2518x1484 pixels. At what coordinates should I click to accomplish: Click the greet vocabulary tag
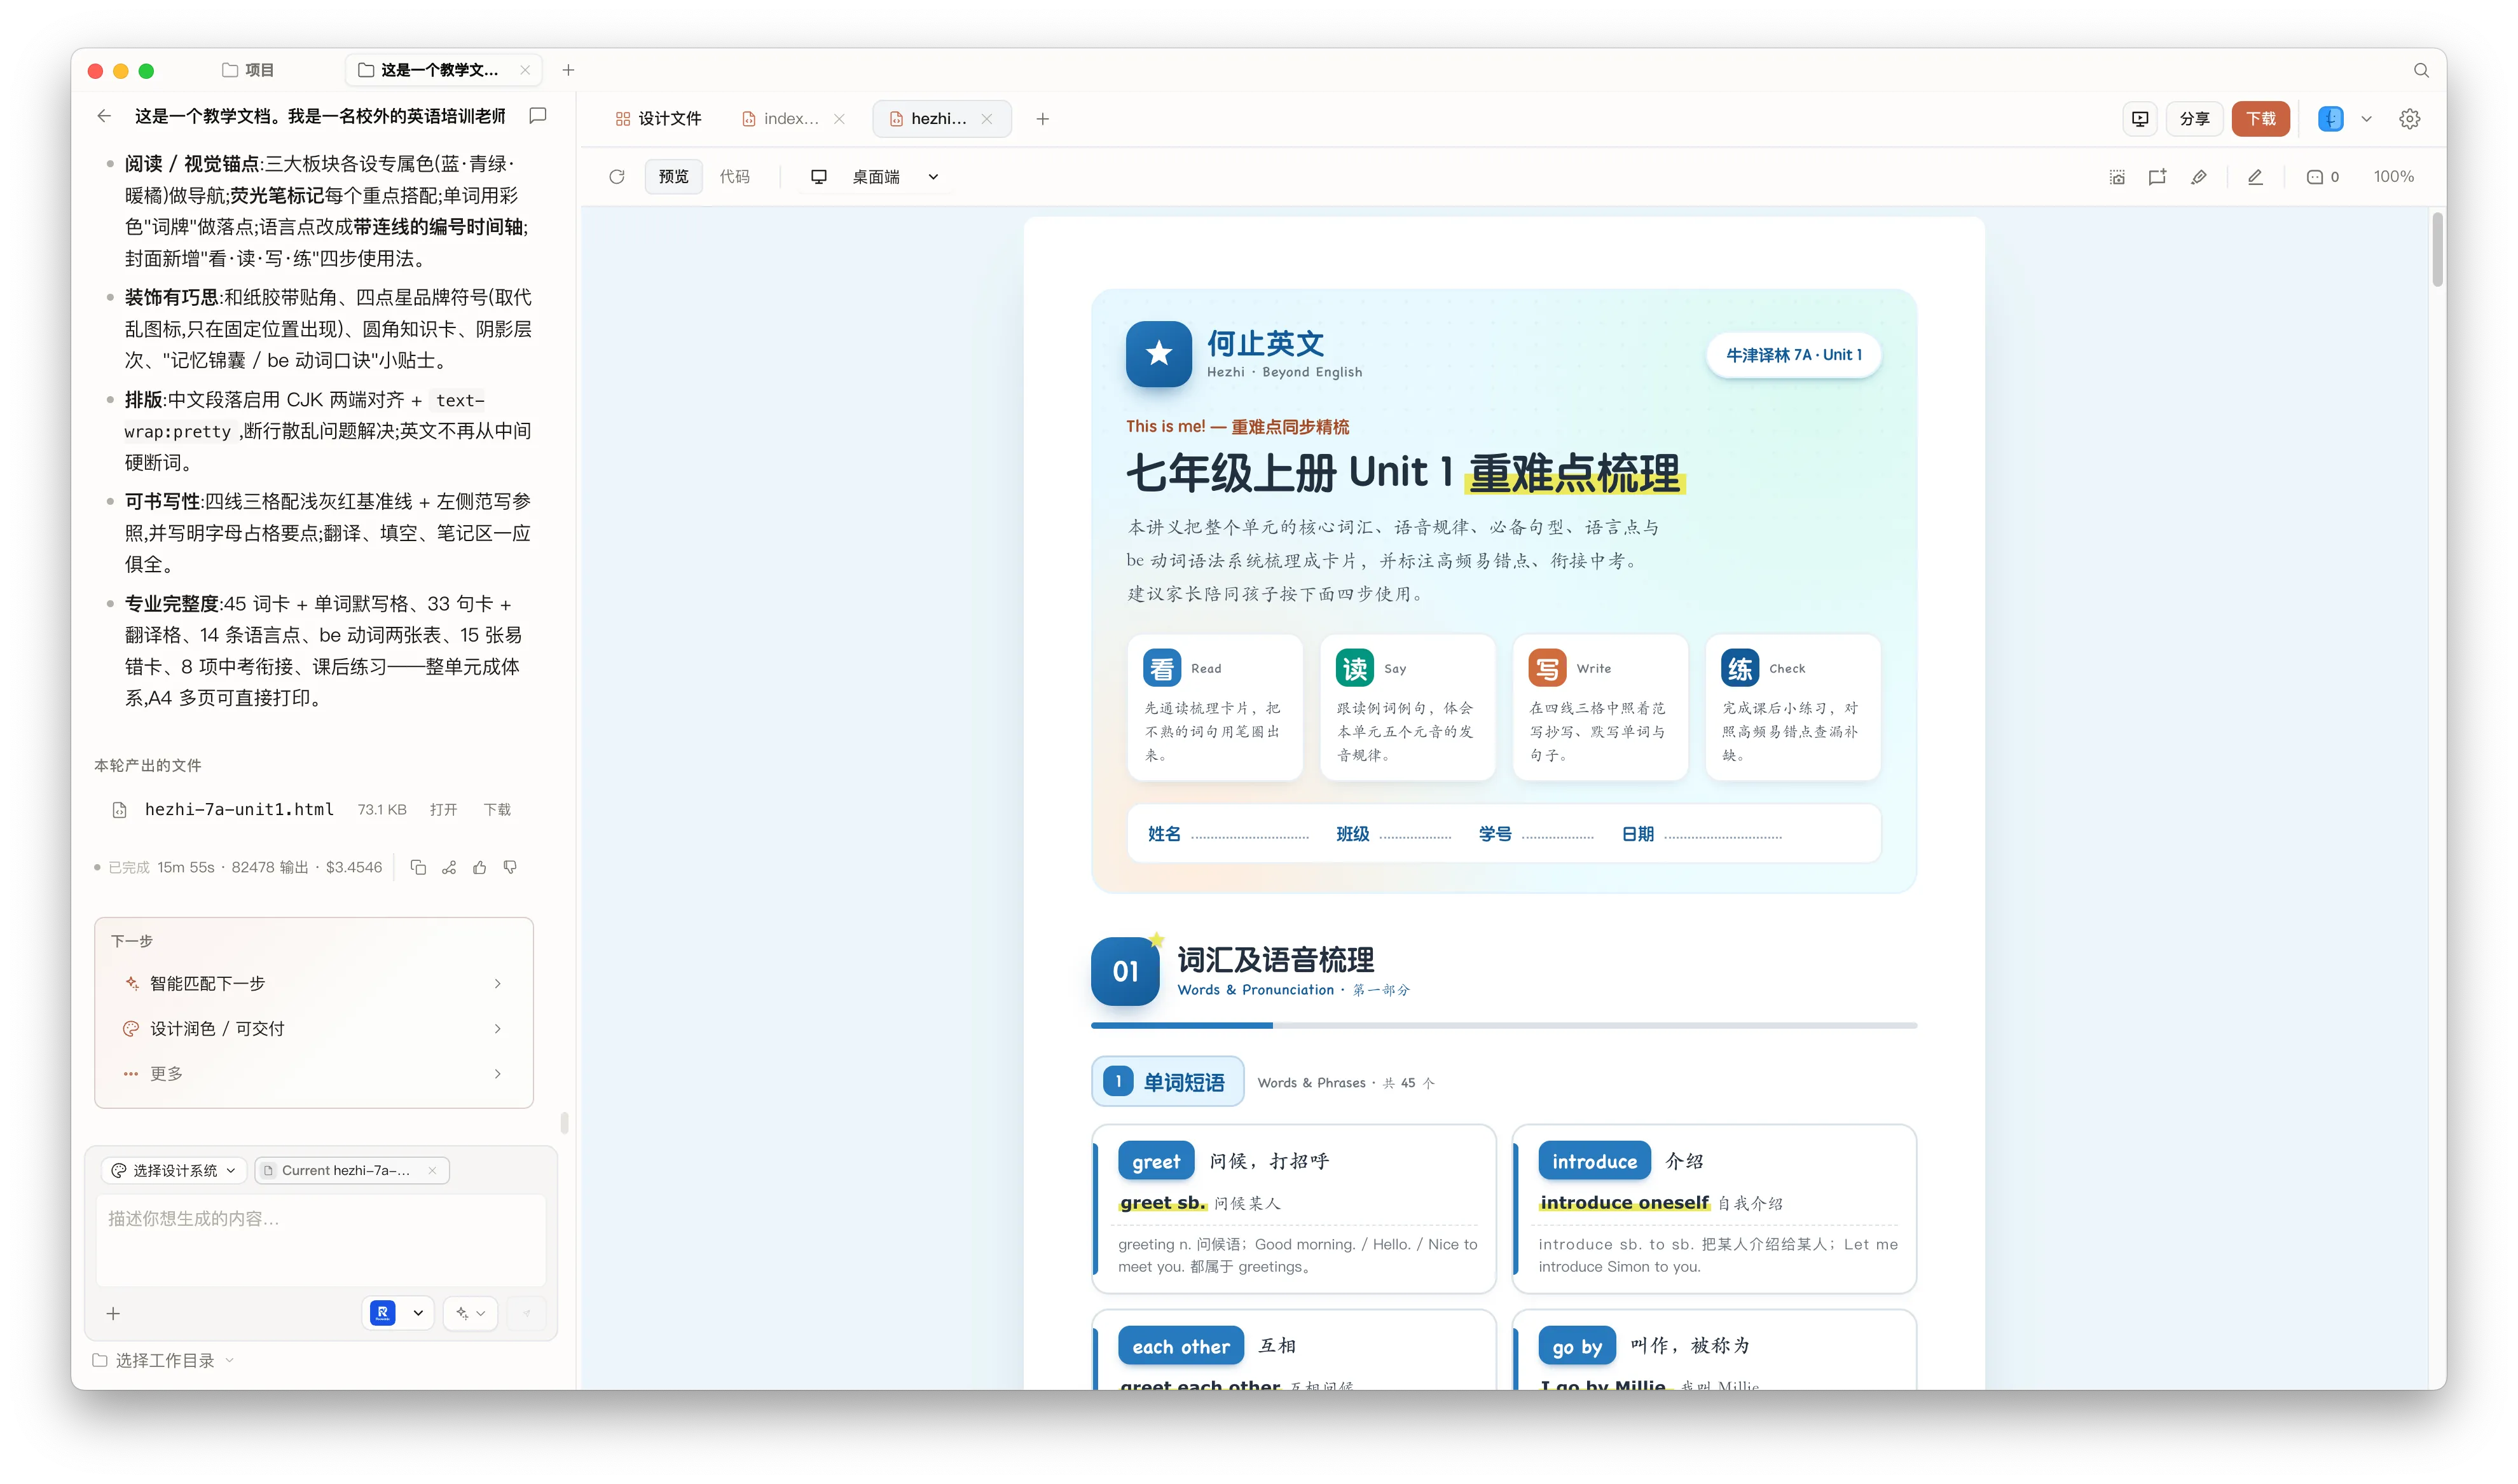pos(1156,1162)
